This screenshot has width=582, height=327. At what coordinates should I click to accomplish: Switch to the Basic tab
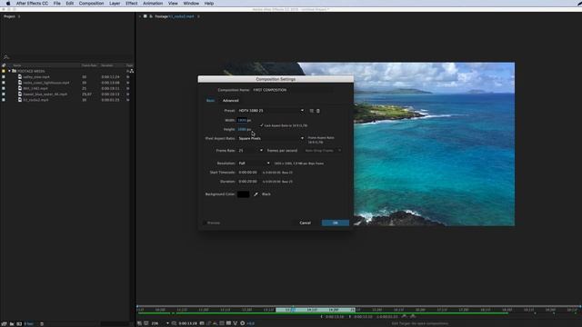tap(210, 101)
